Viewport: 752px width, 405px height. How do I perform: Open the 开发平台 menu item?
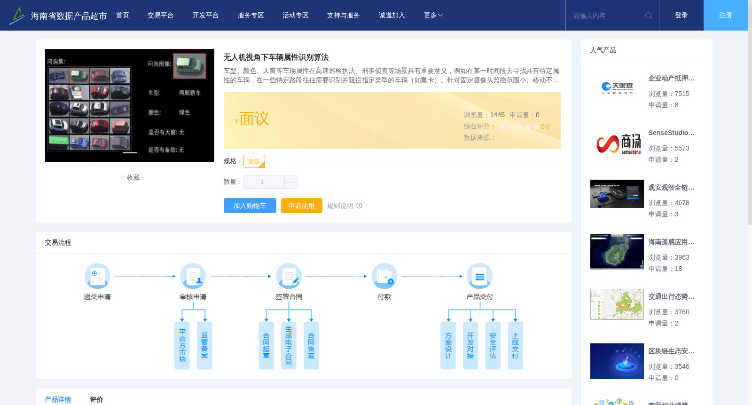(206, 16)
